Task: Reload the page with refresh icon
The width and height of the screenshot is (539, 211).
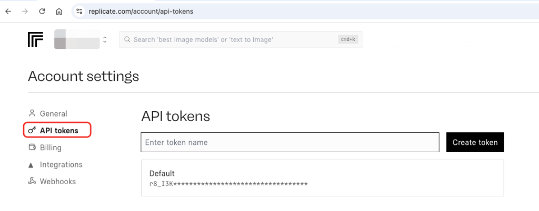Action: [42, 11]
